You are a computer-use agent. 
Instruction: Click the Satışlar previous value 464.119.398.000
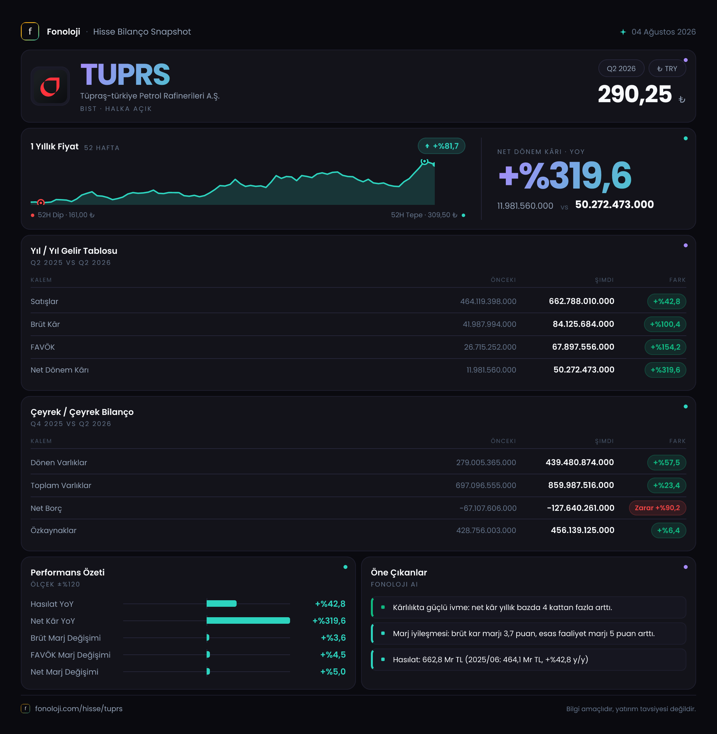click(488, 301)
